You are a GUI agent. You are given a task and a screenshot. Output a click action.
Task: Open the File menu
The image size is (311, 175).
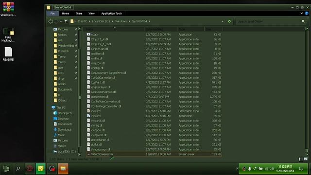point(52,14)
